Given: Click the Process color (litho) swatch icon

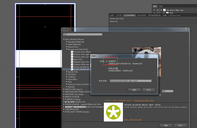Looking at the screenshot, I should pos(72,52).
